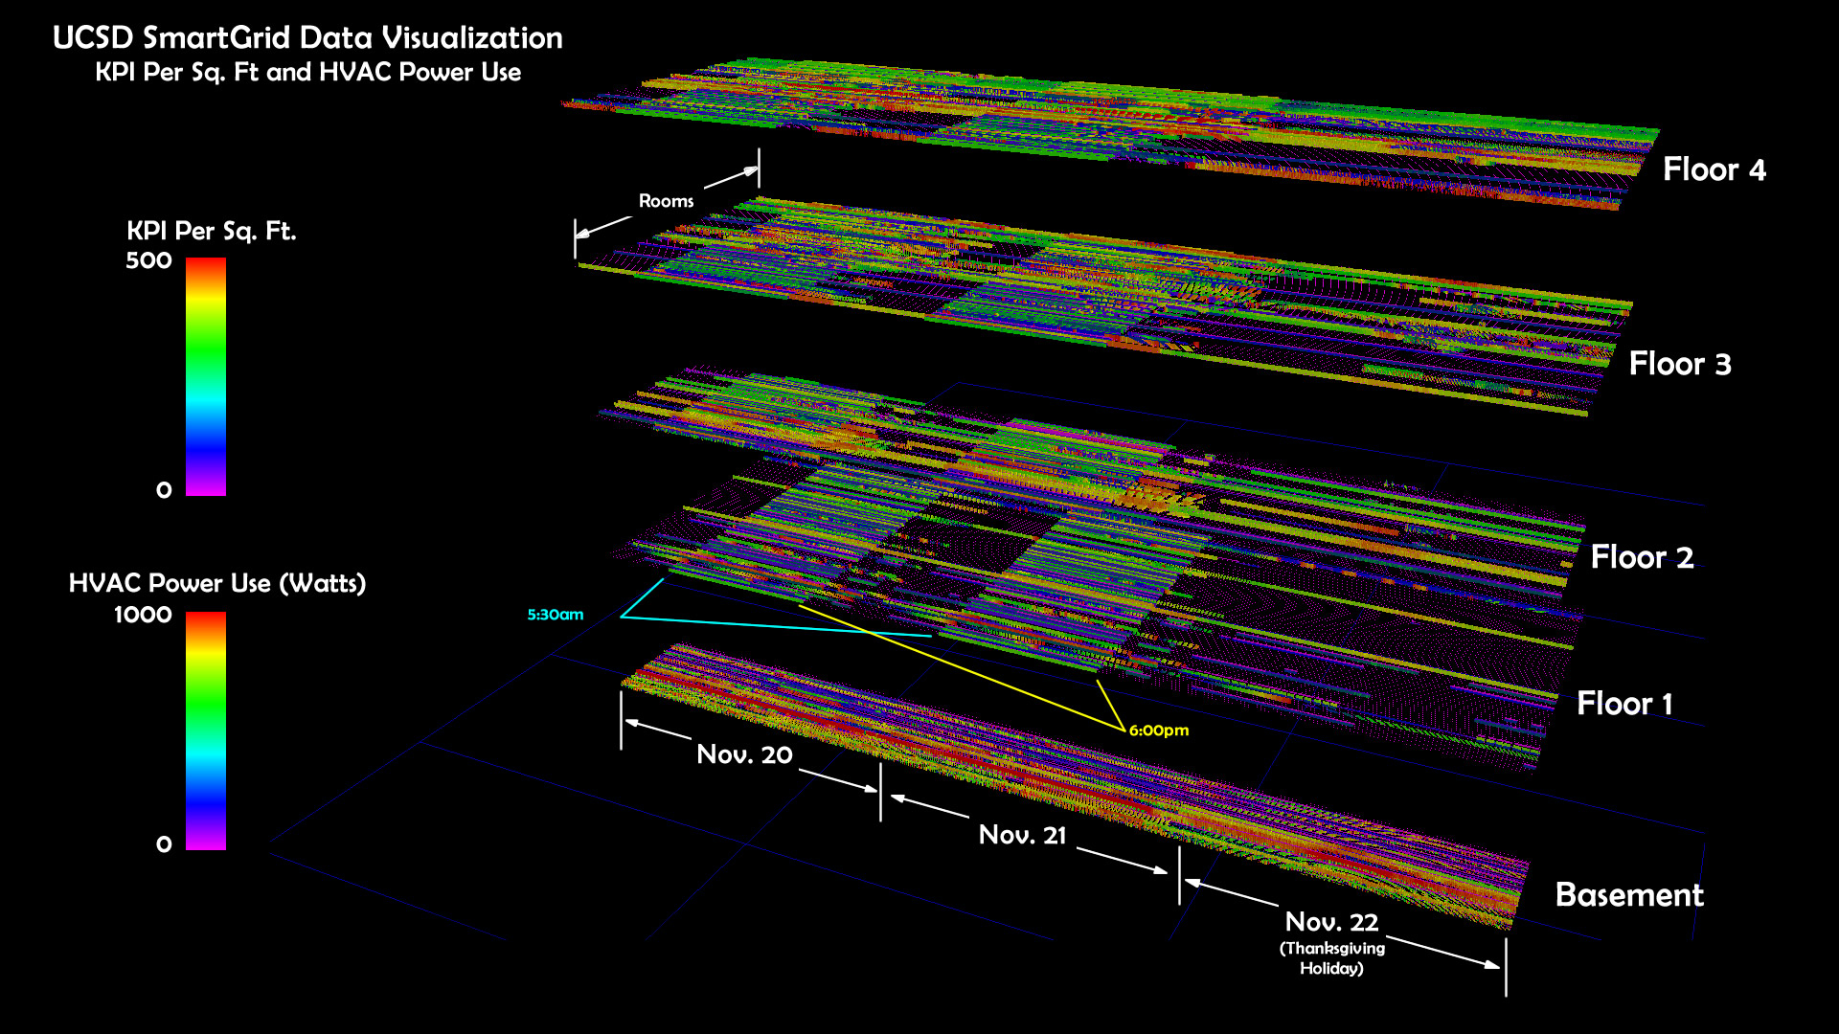
Task: Click the UCSD SmartGrid Data Visualization title
Action: [307, 38]
